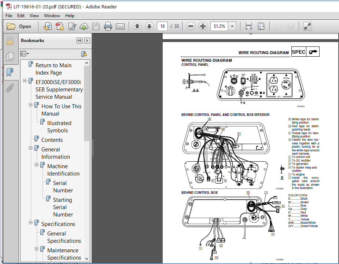Go to the next page arrow
339x264 pixels.
pos(149,26)
